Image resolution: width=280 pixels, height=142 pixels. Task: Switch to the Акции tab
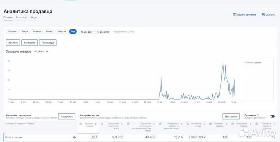[x=34, y=18]
